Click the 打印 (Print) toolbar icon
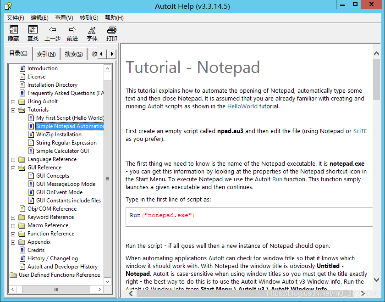Screen dimensions: 385x302 tap(111, 33)
